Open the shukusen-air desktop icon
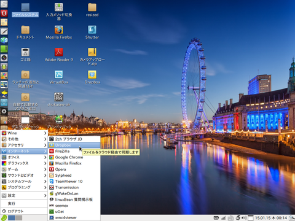 (59, 99)
